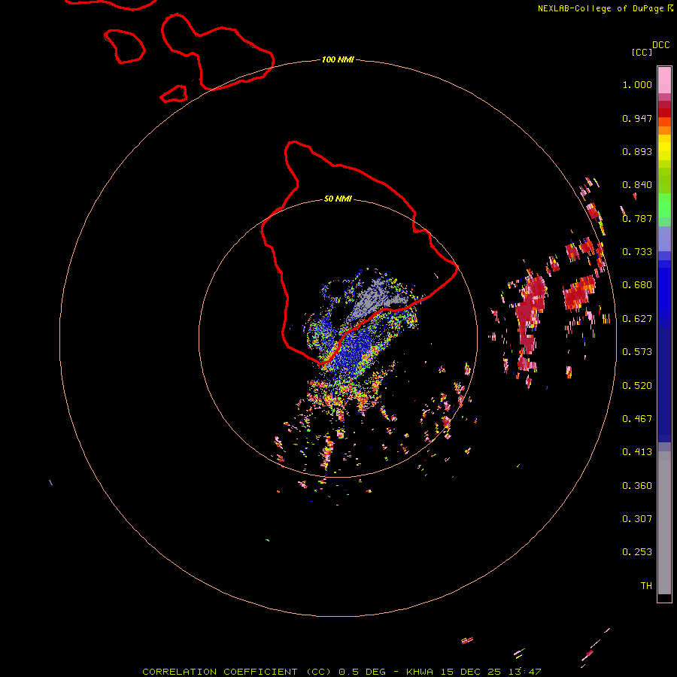Click the 0.467 scale value

(637, 419)
